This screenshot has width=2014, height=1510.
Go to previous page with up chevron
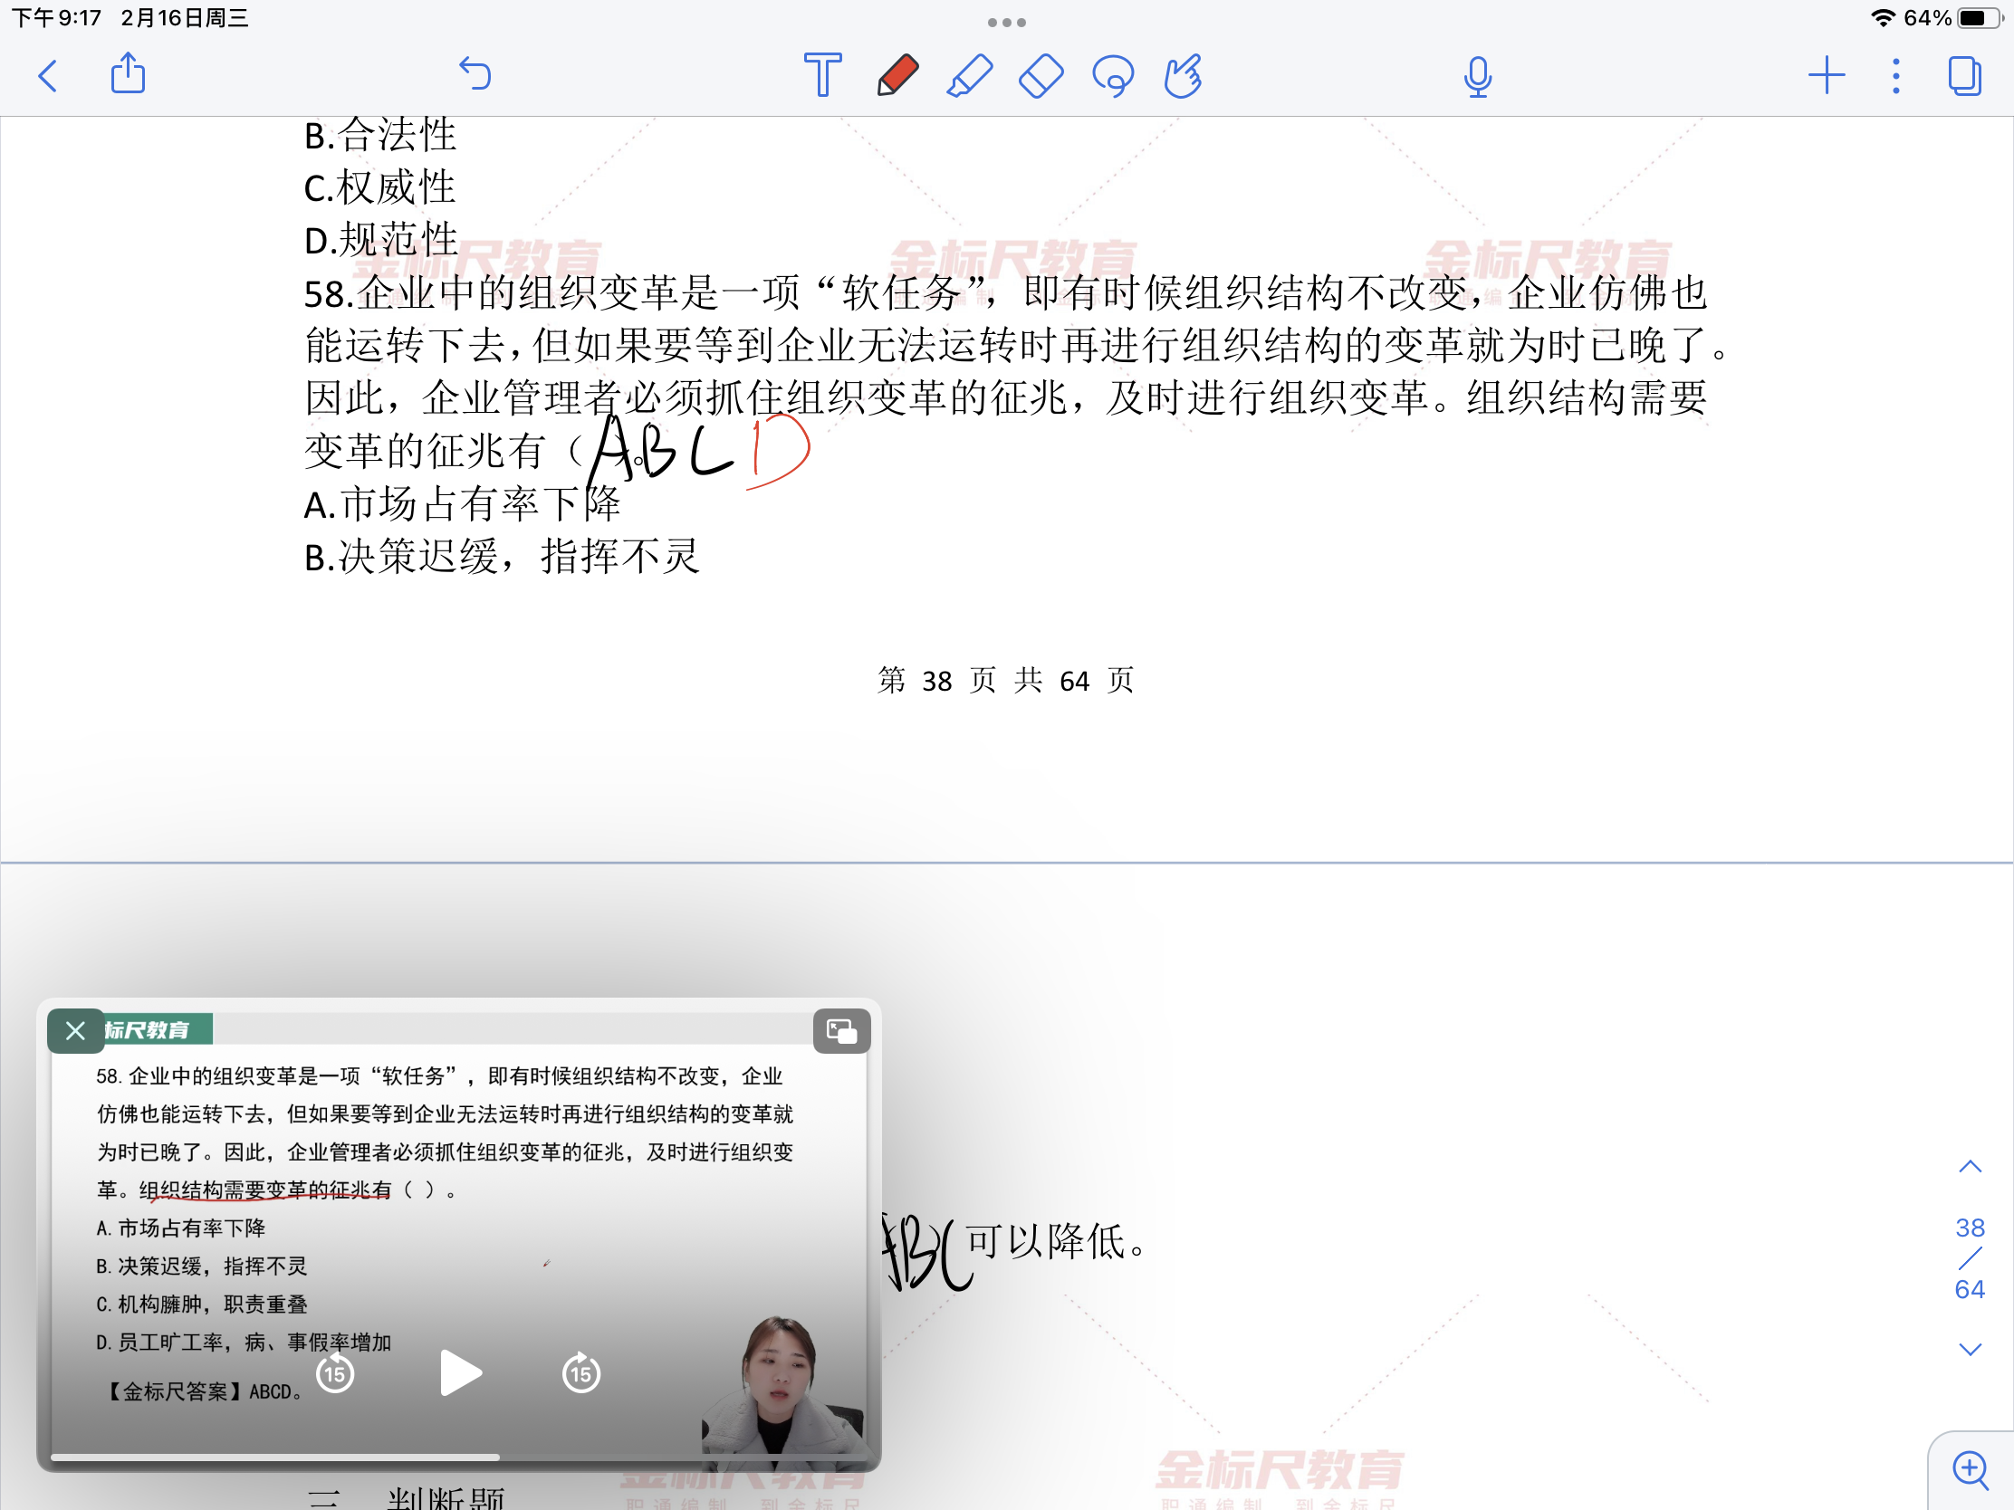(1970, 1167)
